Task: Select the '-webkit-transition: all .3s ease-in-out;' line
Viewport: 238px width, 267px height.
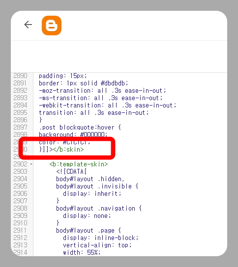Action: coord(108,105)
